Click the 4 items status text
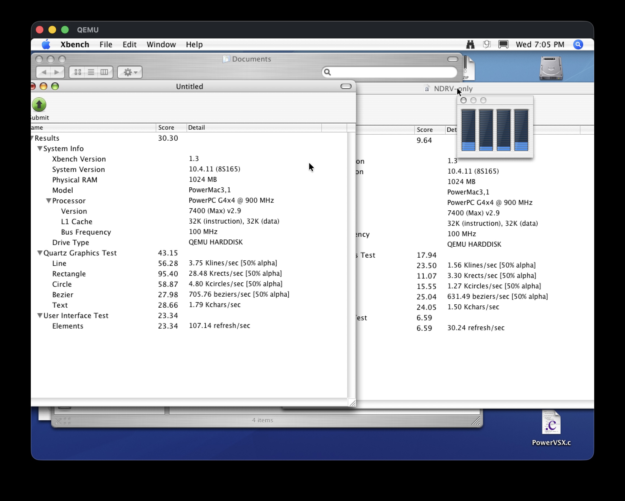Image resolution: width=625 pixels, height=501 pixels. (x=262, y=420)
